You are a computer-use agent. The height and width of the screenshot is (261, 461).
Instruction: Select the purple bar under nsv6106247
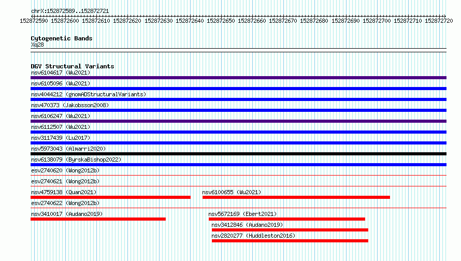point(238,121)
